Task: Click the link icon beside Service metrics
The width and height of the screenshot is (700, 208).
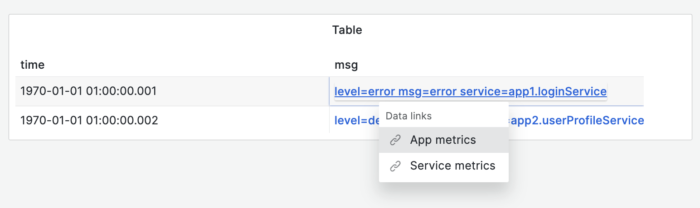Action: coord(395,166)
